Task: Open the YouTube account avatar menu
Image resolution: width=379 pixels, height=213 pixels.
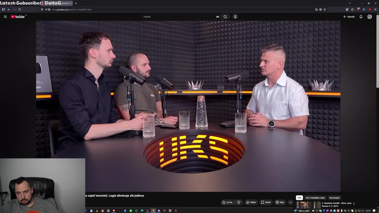Action: [x=370, y=17]
